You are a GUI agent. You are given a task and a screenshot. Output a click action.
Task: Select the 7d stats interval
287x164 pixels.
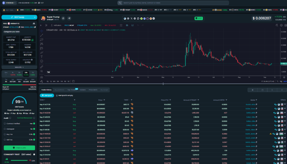click(x=33, y=74)
